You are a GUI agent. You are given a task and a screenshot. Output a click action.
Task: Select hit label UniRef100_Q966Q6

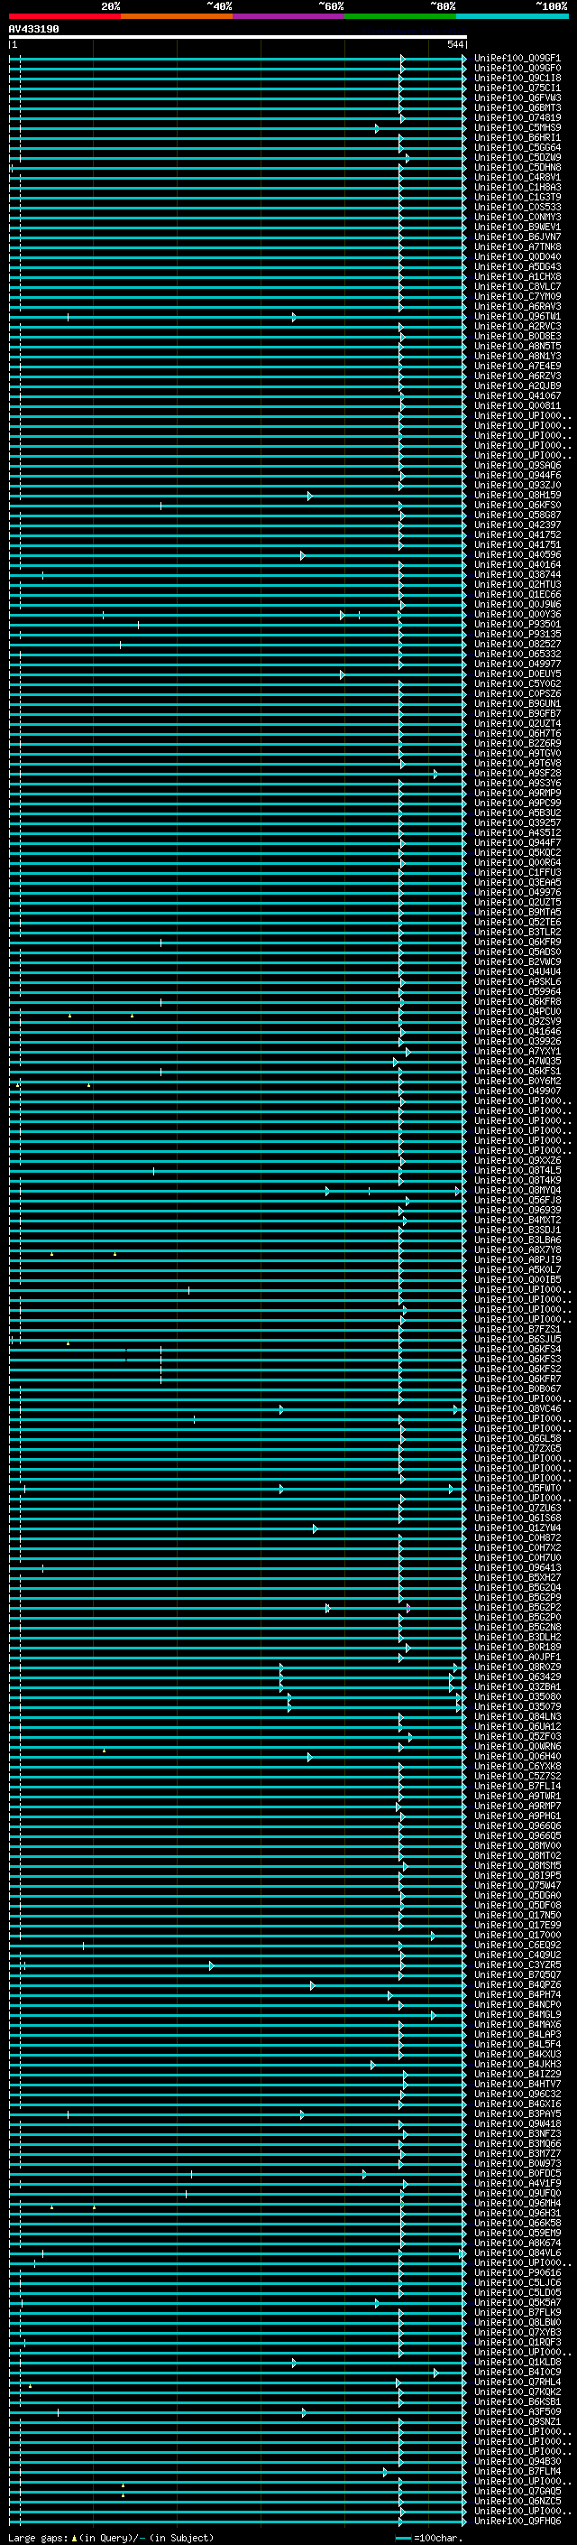click(x=517, y=1825)
